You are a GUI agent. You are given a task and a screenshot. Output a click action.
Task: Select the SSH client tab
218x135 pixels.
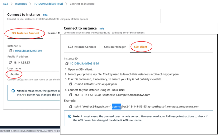click(x=140, y=47)
